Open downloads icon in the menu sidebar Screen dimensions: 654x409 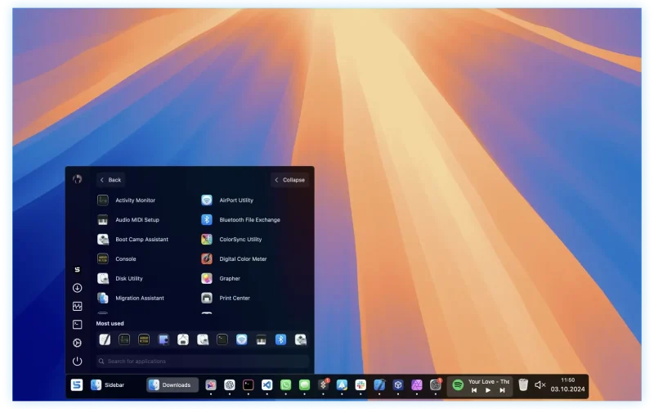pyautogui.click(x=77, y=288)
